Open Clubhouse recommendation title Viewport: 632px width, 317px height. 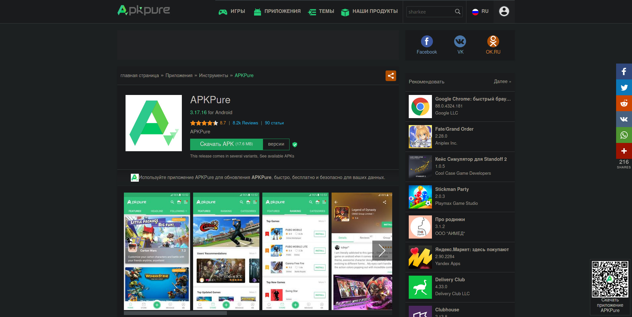tap(447, 310)
